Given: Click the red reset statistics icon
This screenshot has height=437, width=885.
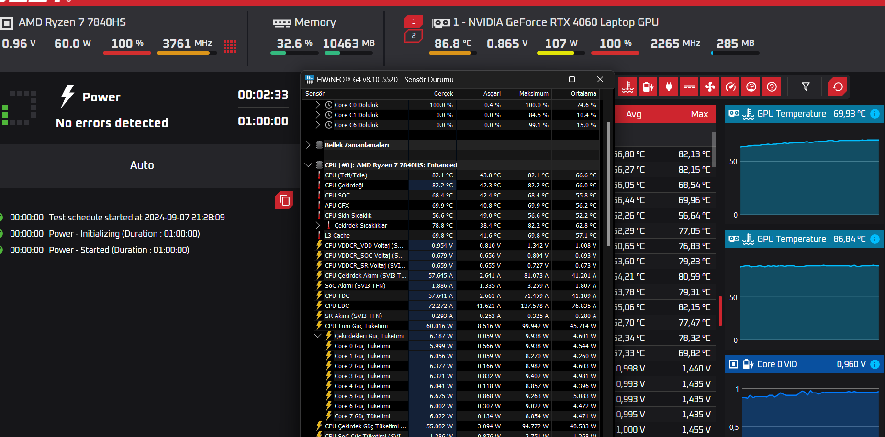Looking at the screenshot, I should [x=838, y=87].
